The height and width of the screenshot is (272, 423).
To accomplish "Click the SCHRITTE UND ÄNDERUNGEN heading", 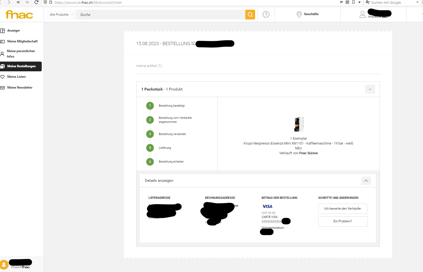I will pyautogui.click(x=338, y=198).
